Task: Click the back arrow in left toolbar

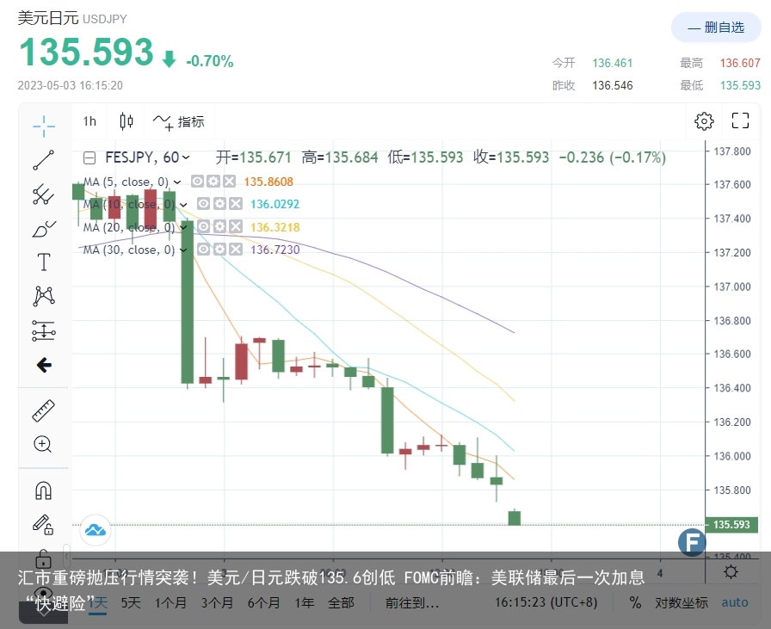Action: (44, 365)
